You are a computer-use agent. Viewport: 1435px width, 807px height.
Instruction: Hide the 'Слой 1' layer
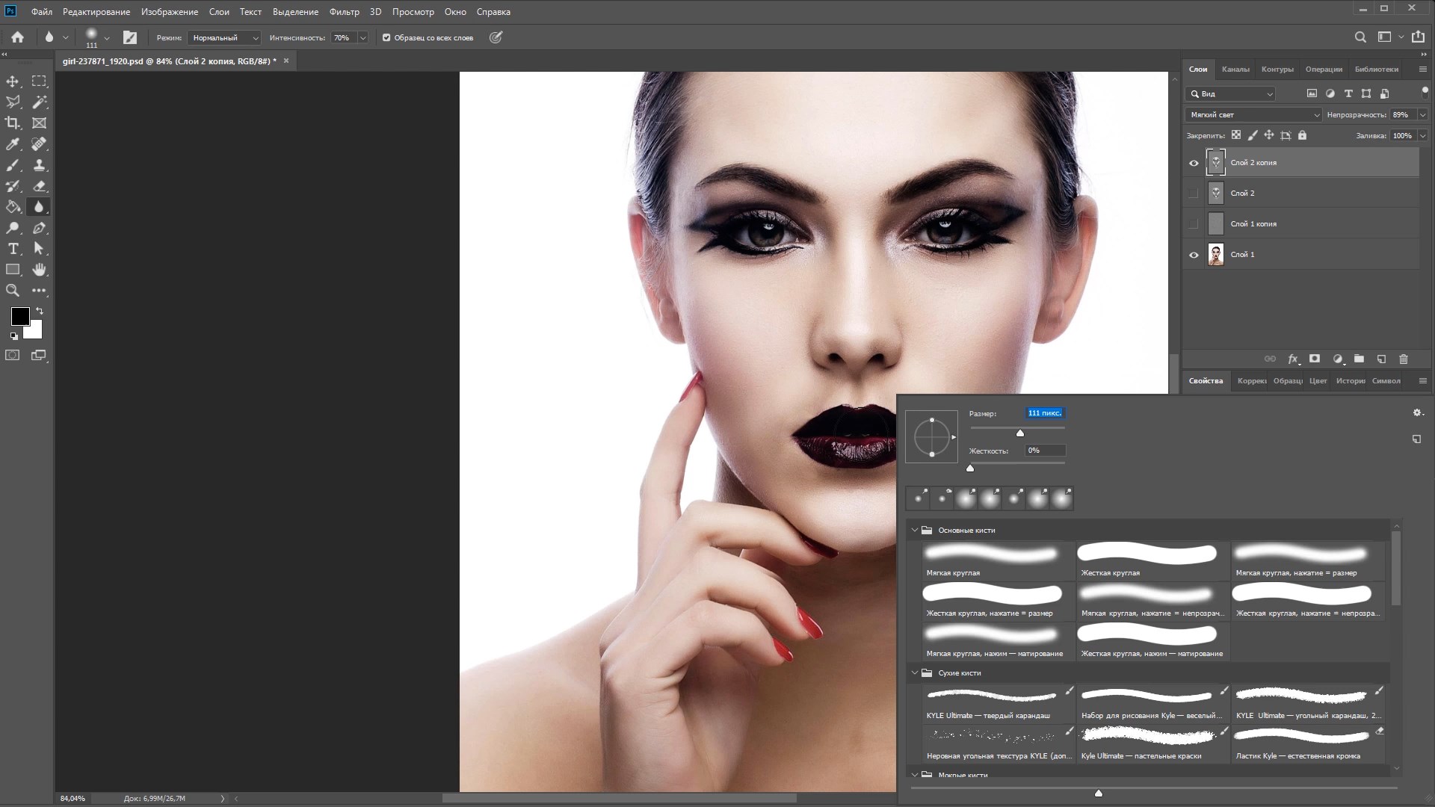click(1194, 255)
